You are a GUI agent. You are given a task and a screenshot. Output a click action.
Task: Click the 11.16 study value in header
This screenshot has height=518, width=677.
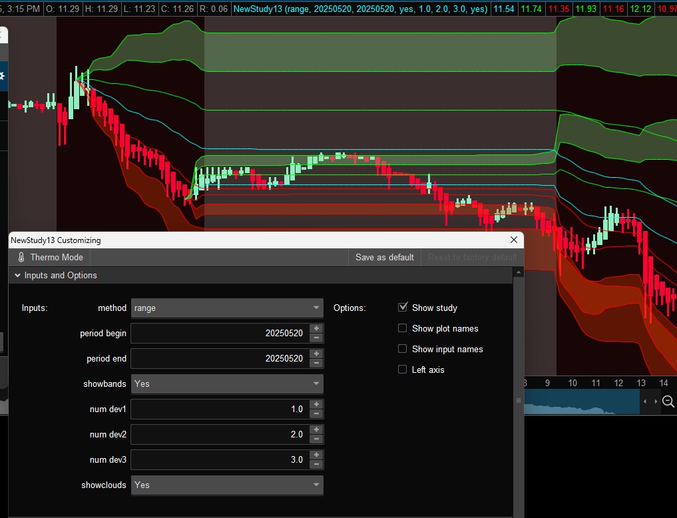[x=613, y=9]
